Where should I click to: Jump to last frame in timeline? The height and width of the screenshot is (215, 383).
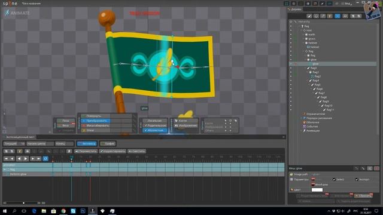point(38,159)
